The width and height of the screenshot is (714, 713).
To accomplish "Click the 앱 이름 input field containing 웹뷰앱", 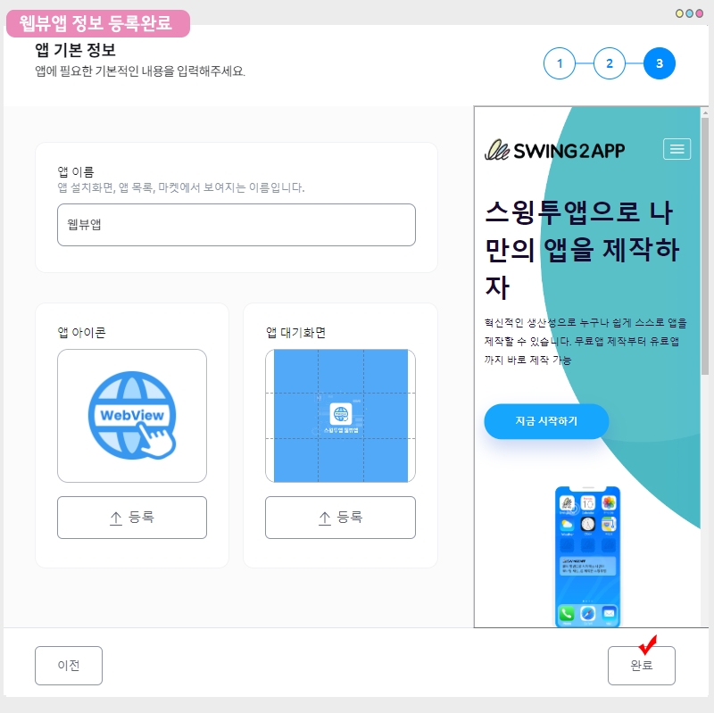I will (x=237, y=225).
